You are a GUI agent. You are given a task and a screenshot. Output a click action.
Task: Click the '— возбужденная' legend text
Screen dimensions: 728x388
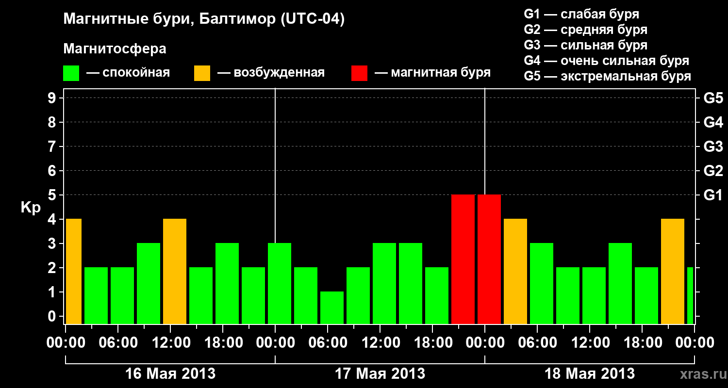point(271,73)
